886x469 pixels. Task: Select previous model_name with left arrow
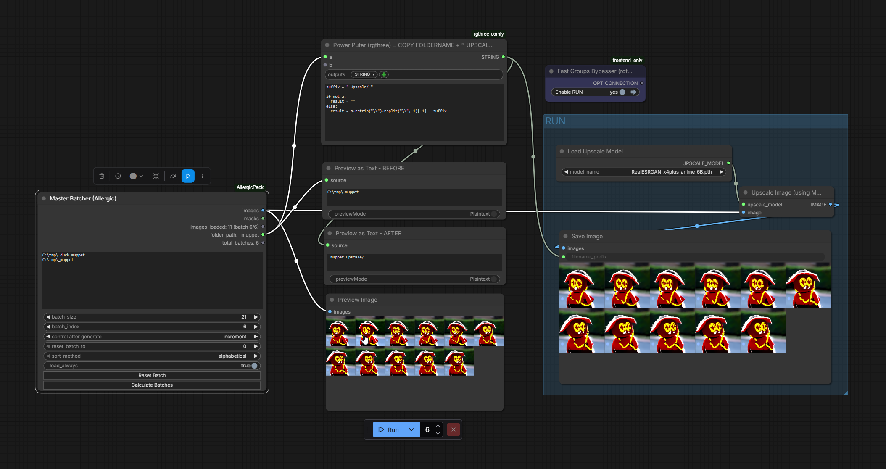click(x=566, y=172)
